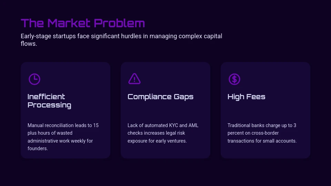Click the warning triangle icon
This screenshot has height=186, width=331.
134,79
